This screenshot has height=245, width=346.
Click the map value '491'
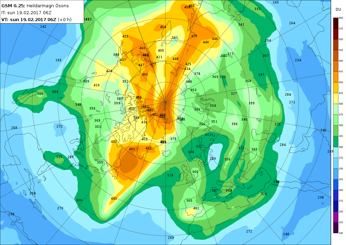pos(132,149)
